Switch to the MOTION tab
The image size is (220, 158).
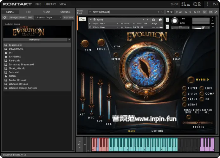pyautogui.click(x=157, y=131)
